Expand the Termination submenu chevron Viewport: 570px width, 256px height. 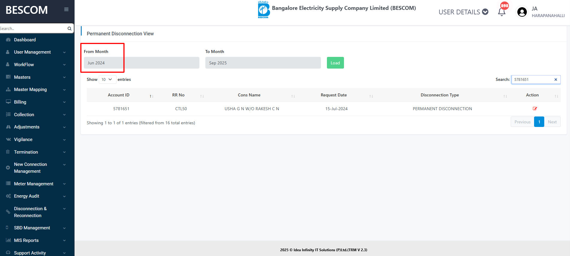click(x=64, y=152)
